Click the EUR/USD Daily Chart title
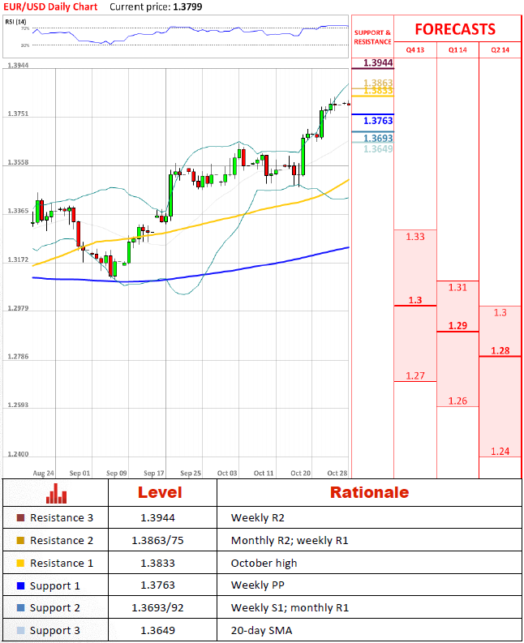This screenshot has height=643, width=524. click(49, 6)
